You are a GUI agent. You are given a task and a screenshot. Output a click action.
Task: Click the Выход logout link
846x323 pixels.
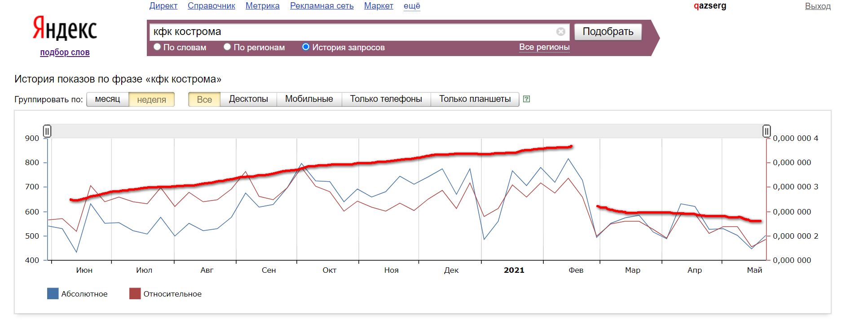click(817, 6)
